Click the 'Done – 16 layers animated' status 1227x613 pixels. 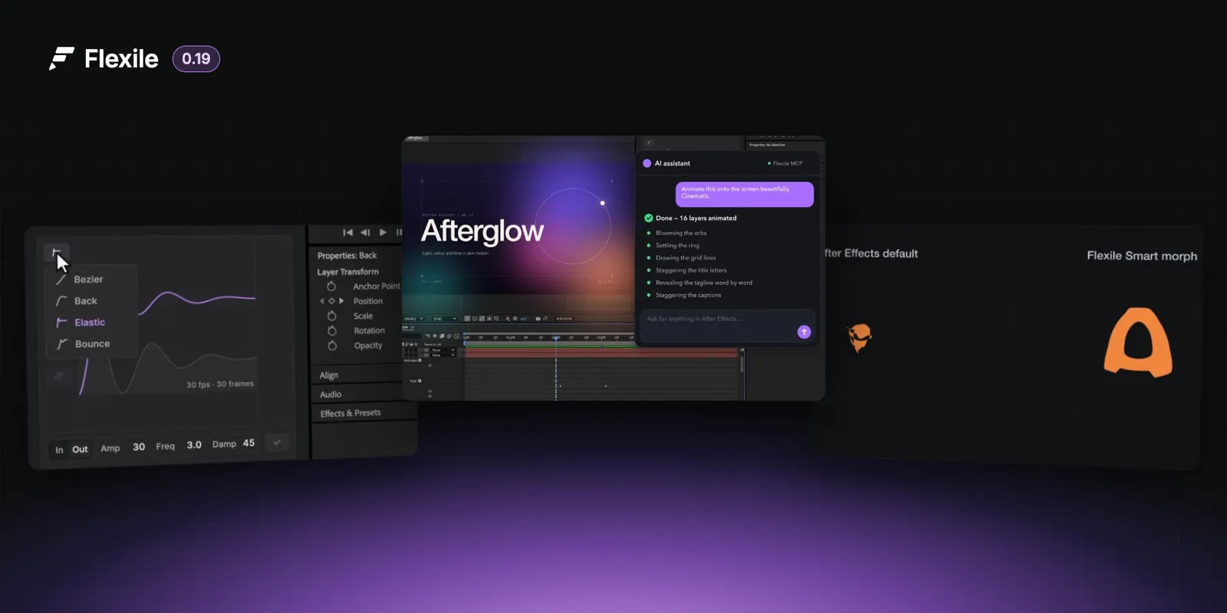click(x=691, y=218)
